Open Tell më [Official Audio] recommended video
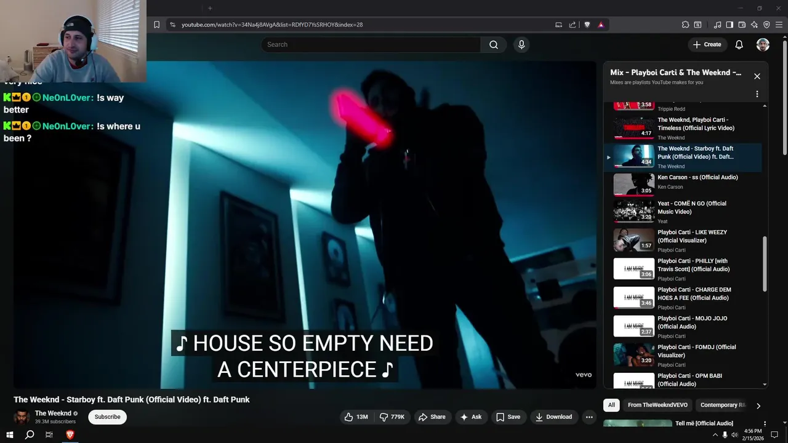 coord(704,423)
